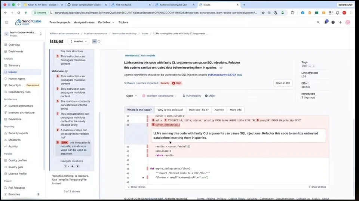Open the master branch dropdown
Image resolution: width=359 pixels, height=201 pixels.
tap(79, 41)
